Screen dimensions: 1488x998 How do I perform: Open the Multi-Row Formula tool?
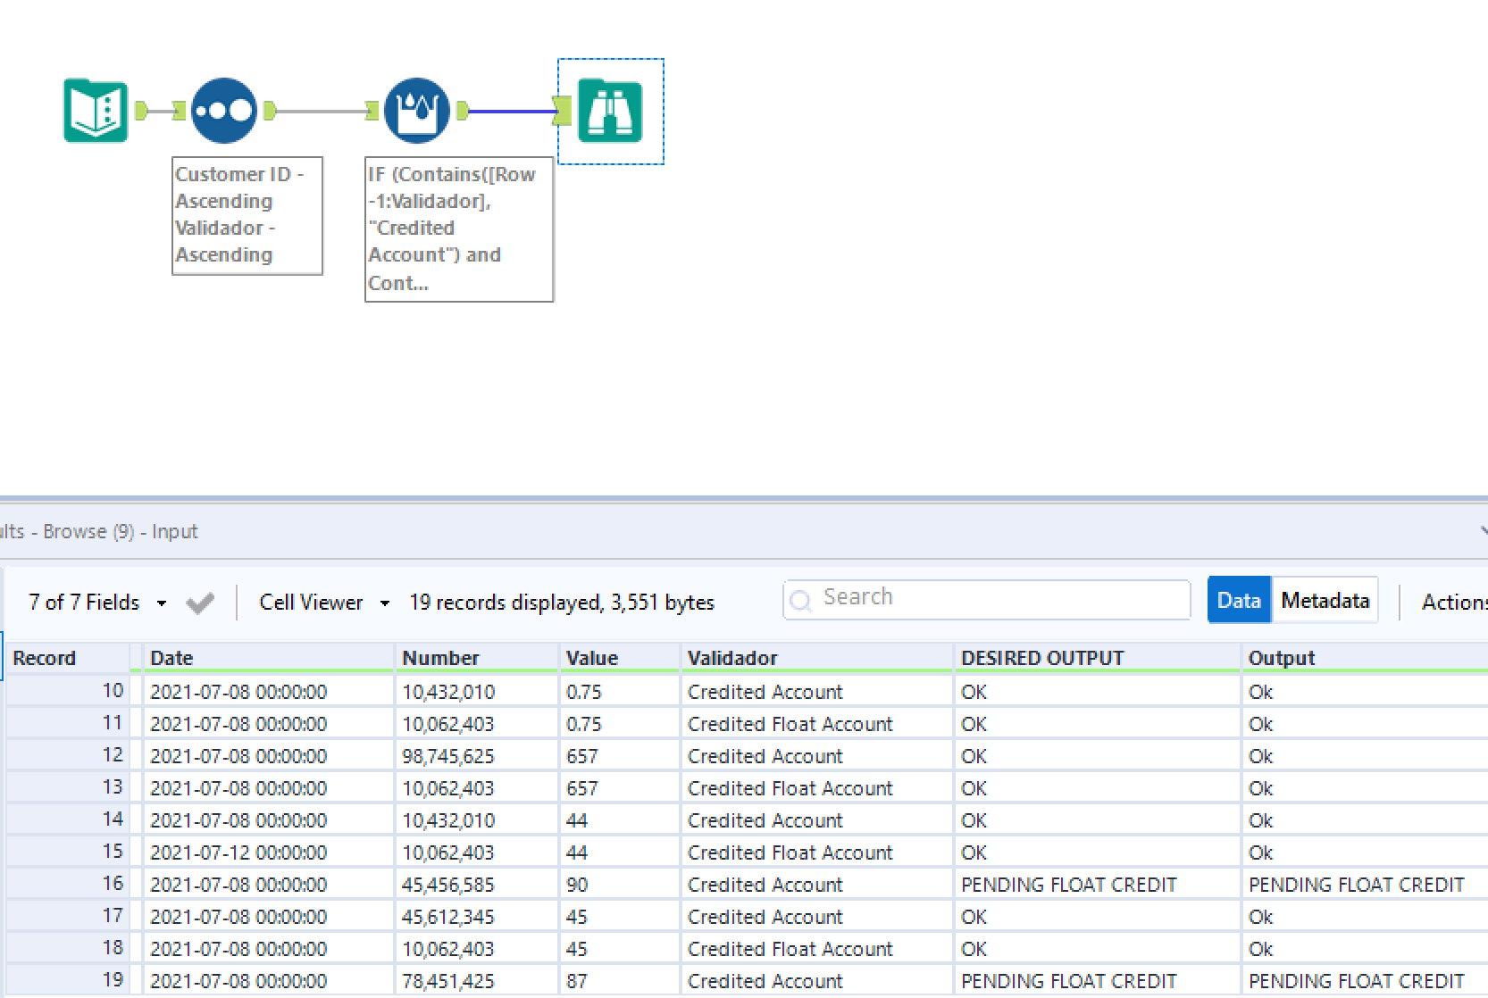(x=416, y=110)
